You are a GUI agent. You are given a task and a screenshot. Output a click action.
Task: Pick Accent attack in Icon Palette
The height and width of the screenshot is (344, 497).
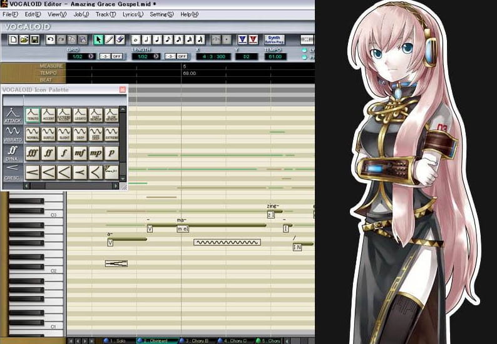click(48, 115)
